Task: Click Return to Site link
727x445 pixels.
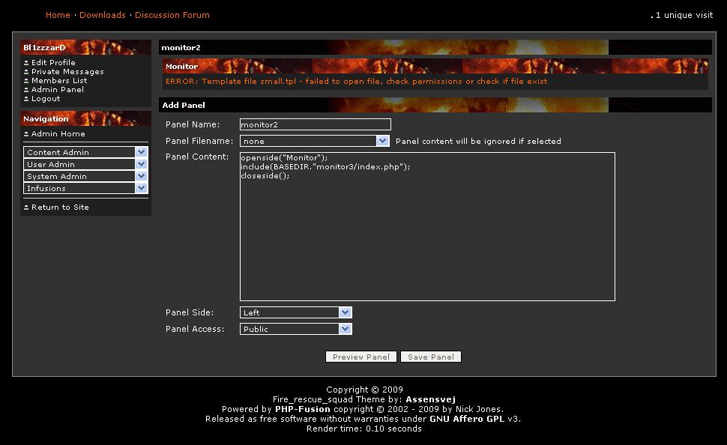Action: (x=60, y=208)
